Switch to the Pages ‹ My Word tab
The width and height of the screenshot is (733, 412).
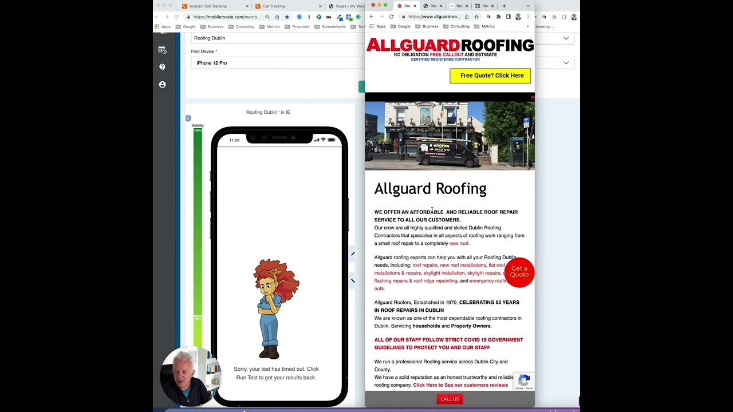pos(345,6)
